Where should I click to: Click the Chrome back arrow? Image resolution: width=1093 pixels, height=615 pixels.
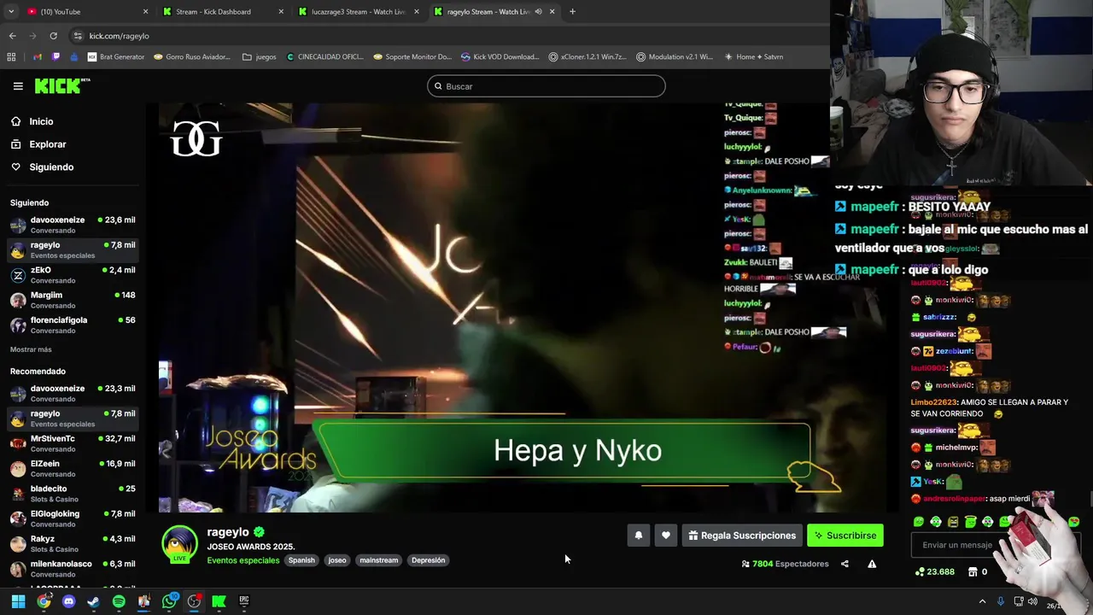coord(12,36)
